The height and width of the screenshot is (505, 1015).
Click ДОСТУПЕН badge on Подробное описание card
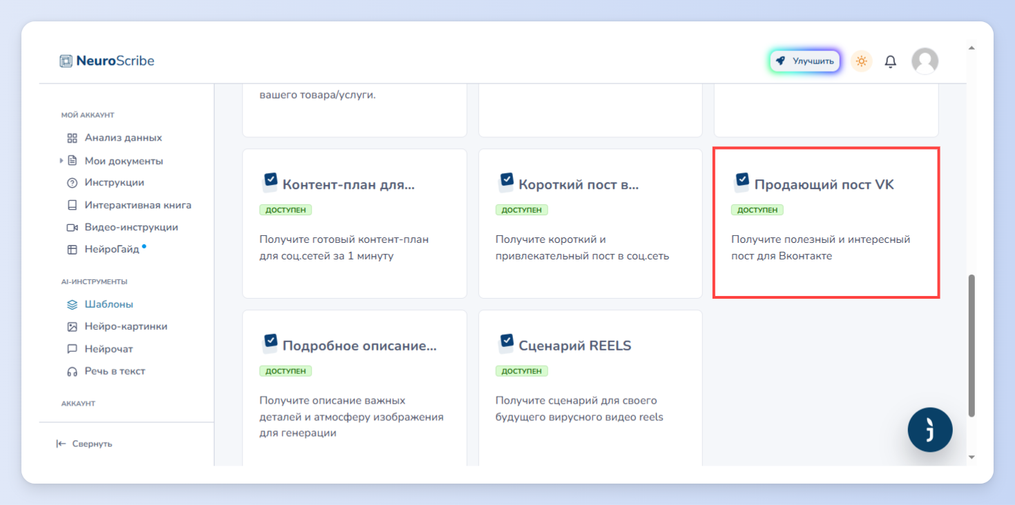tap(286, 371)
